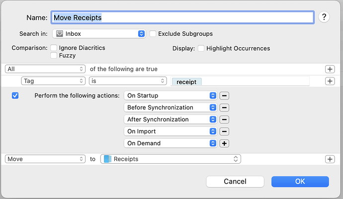Remove the After Synchronization trigger
The image size is (343, 199).
[224, 119]
